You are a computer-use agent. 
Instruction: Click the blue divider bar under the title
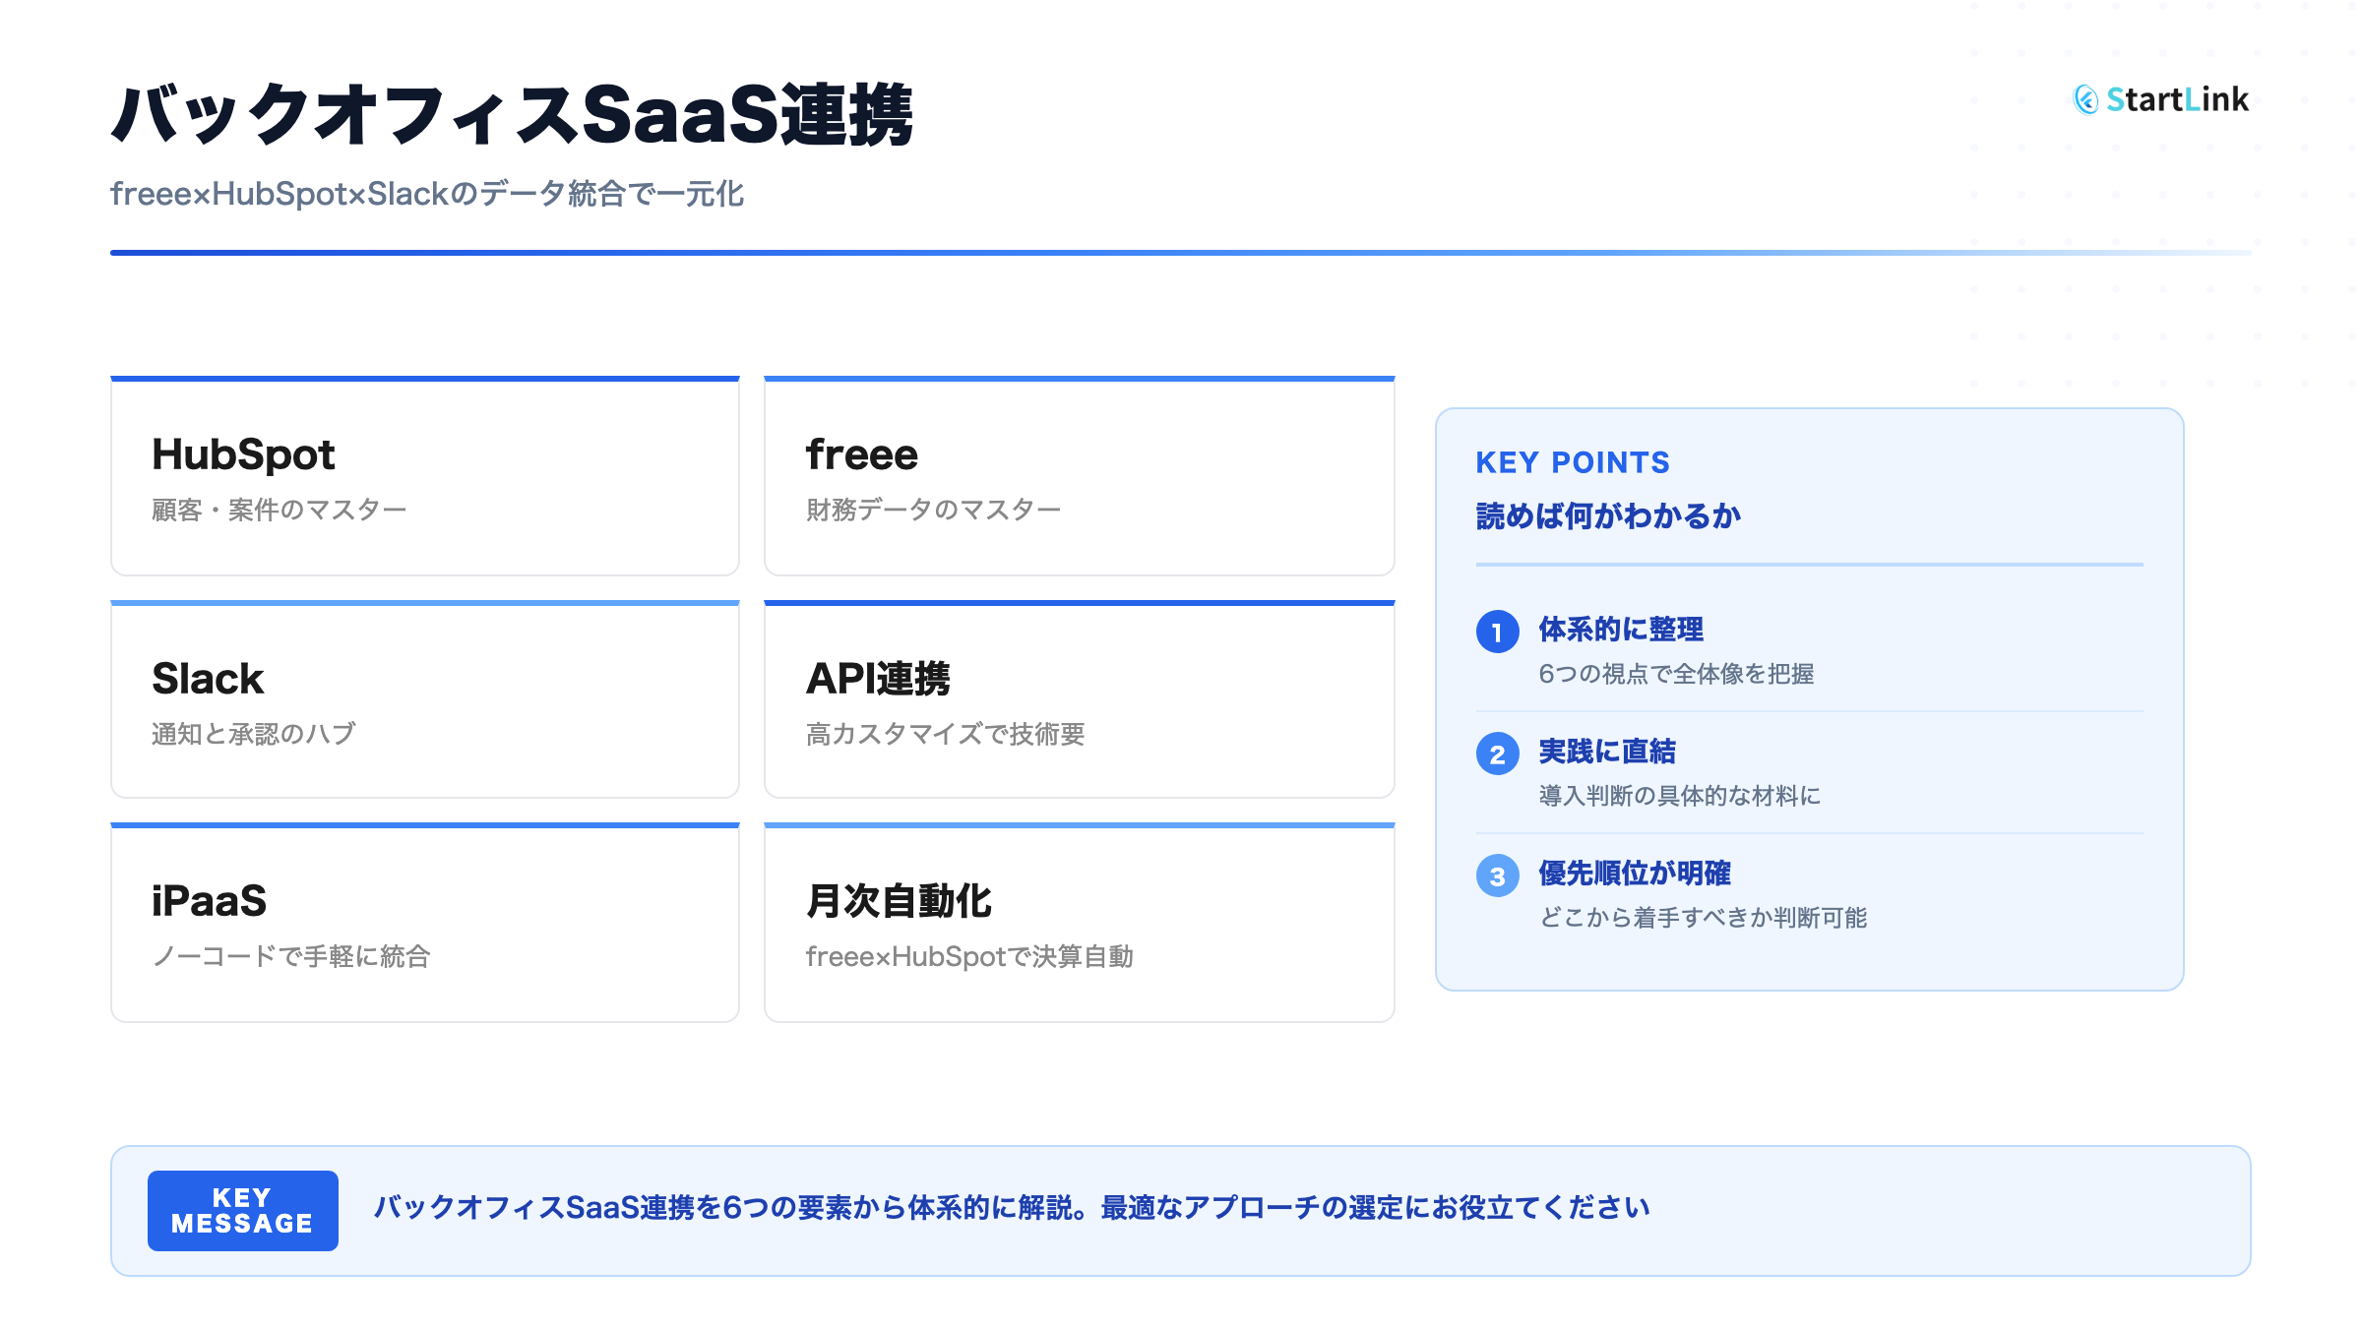coord(1181,254)
